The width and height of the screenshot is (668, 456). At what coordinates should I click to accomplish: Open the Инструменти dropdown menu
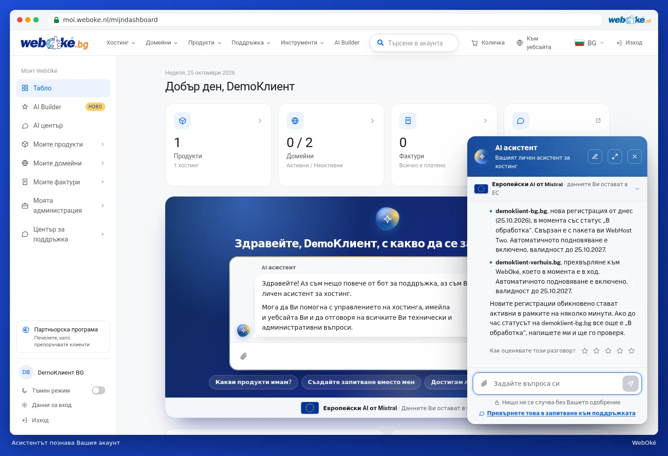(x=302, y=43)
